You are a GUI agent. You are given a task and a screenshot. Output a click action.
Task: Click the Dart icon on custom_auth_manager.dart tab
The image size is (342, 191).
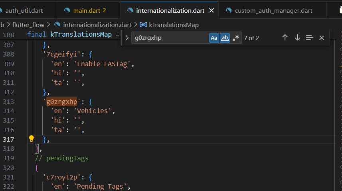coord(229,10)
